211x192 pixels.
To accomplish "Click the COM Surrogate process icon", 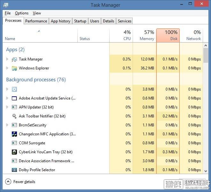I will [14, 143].
